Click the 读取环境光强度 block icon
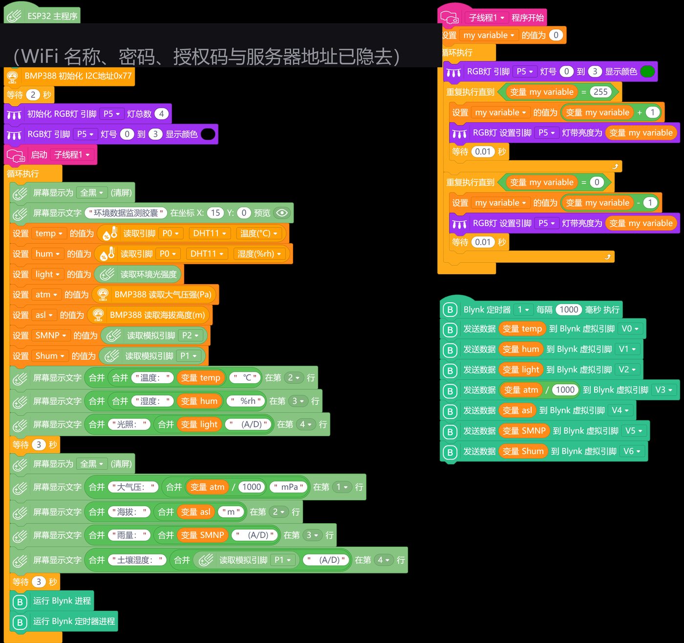Viewport: 684px width, 643px height. (x=107, y=274)
